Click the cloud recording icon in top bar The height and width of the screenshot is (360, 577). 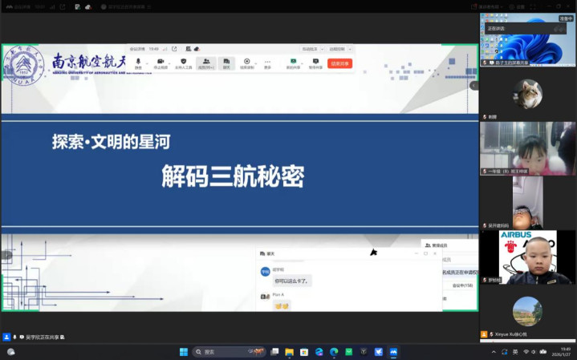[88, 6]
